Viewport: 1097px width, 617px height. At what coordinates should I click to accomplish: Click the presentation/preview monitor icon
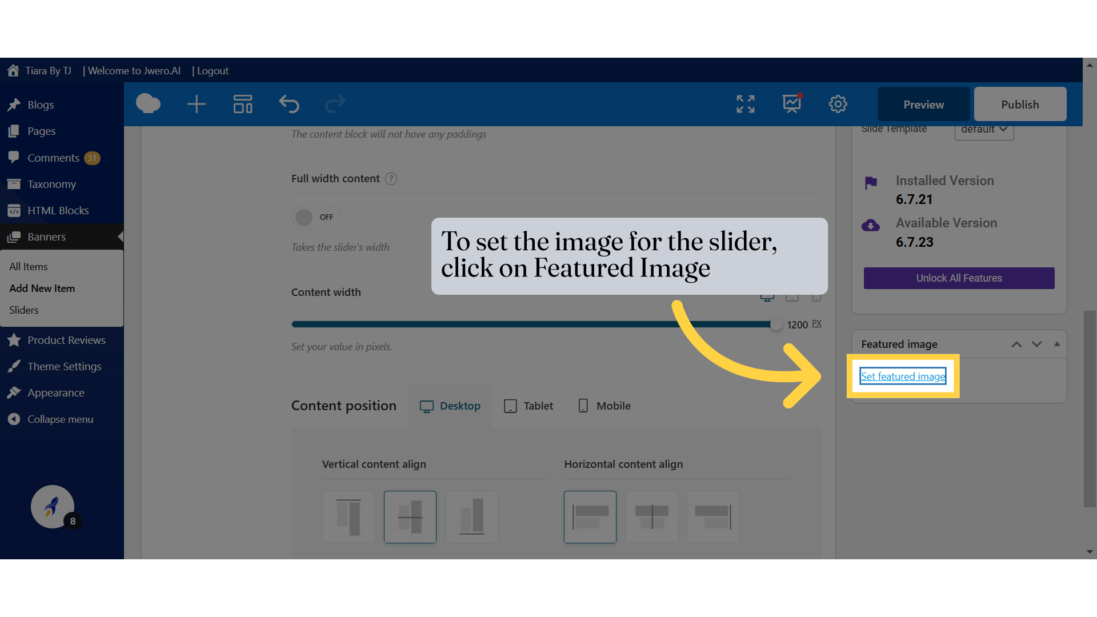(792, 104)
